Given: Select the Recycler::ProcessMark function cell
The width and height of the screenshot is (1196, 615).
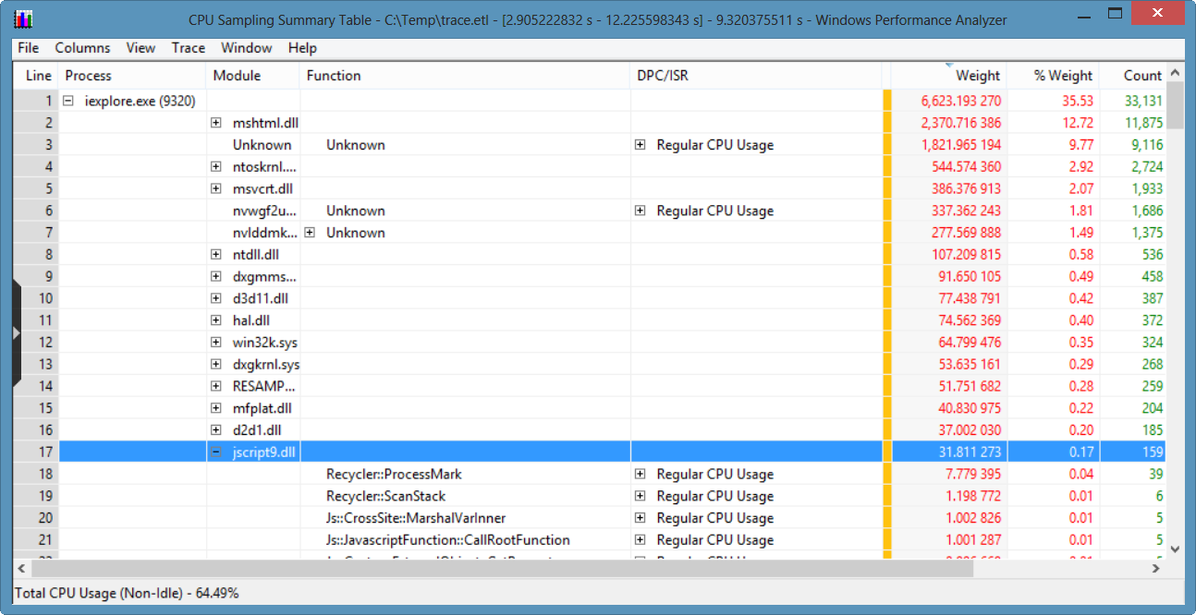Looking at the screenshot, I should [394, 475].
